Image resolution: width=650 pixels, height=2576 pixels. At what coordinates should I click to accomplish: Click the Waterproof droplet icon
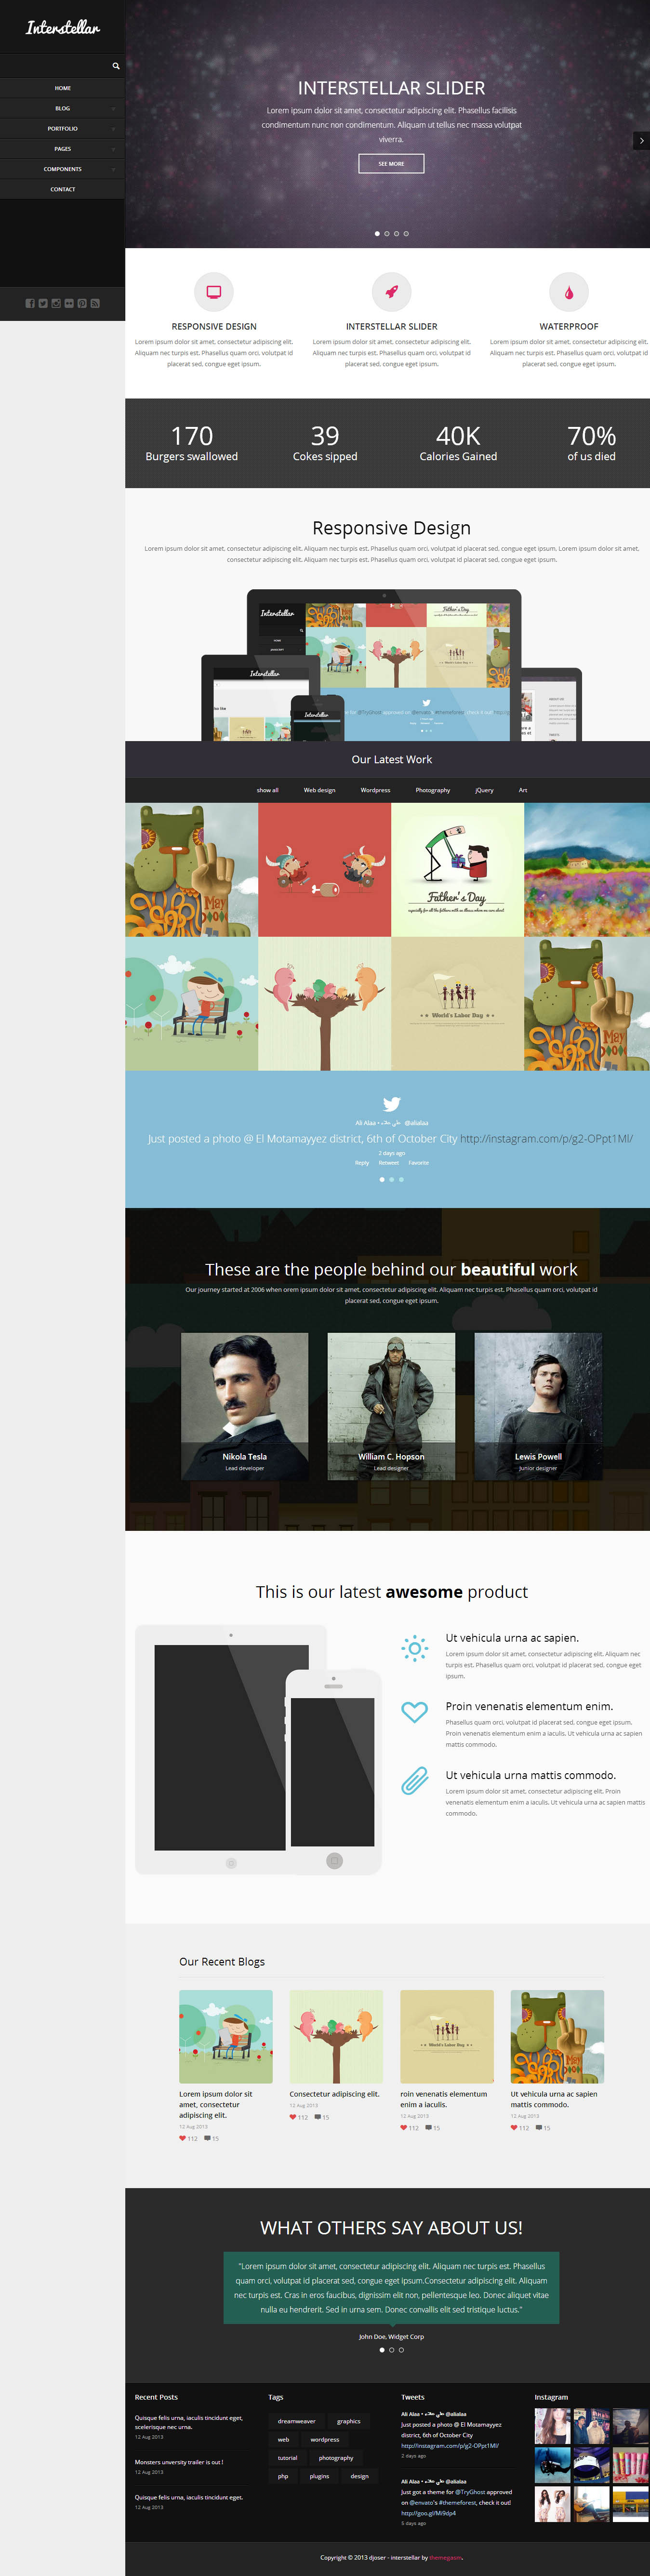(569, 292)
